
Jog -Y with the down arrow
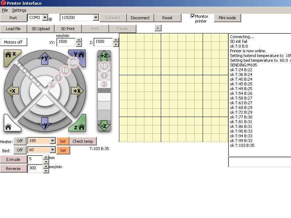[44, 124]
